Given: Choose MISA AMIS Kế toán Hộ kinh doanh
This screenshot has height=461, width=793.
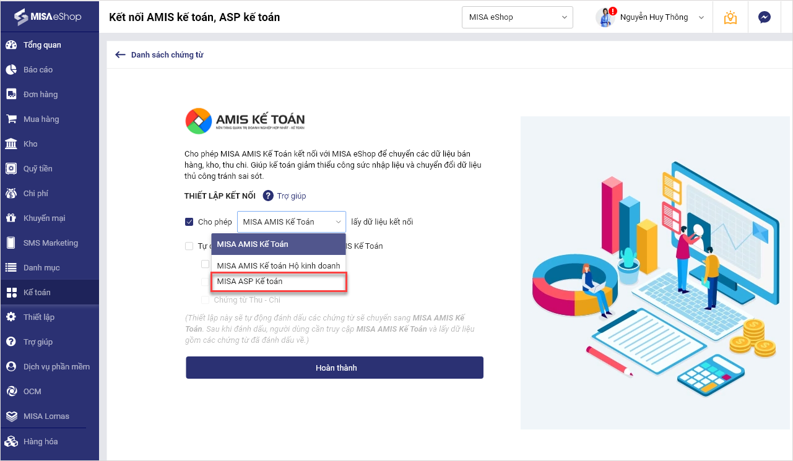Looking at the screenshot, I should click(279, 265).
